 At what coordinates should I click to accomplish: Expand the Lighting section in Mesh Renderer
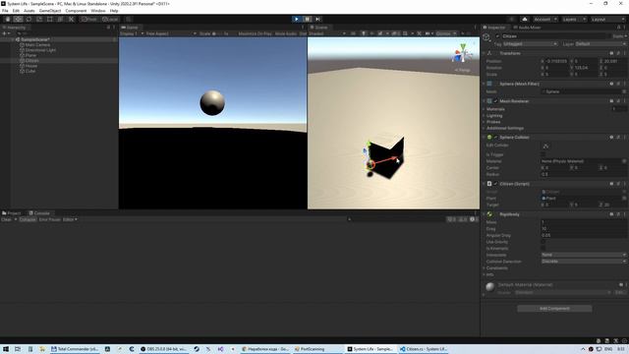[x=485, y=116]
